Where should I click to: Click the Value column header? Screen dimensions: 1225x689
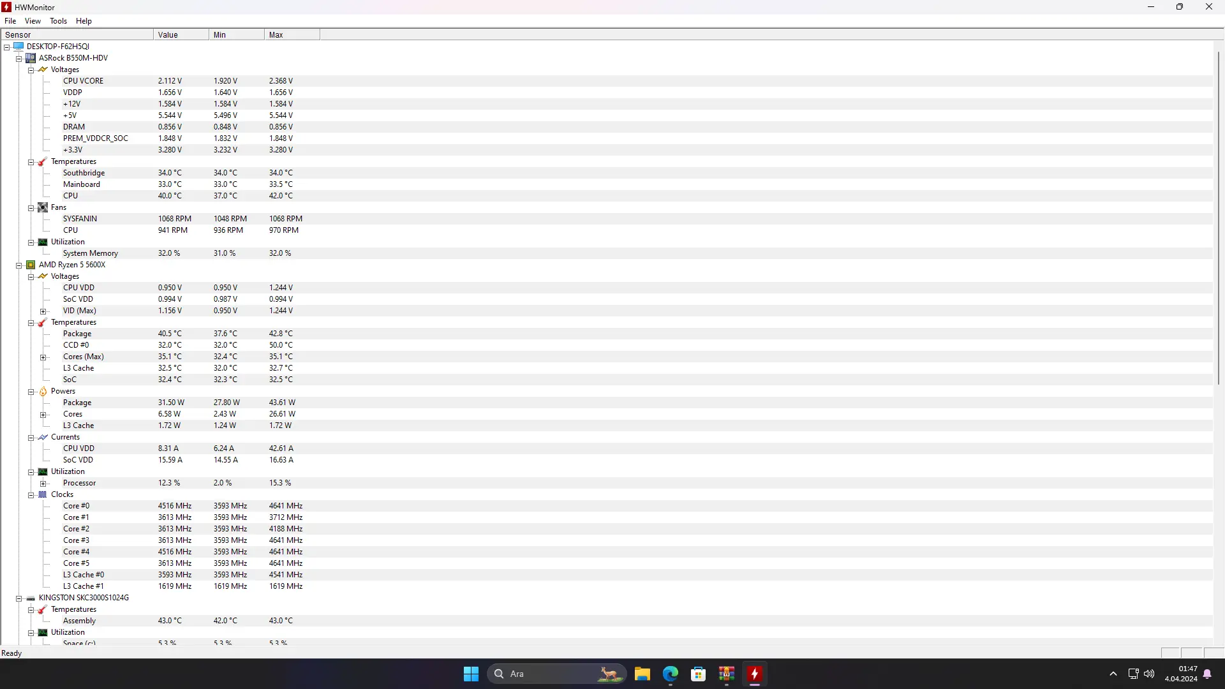point(181,35)
